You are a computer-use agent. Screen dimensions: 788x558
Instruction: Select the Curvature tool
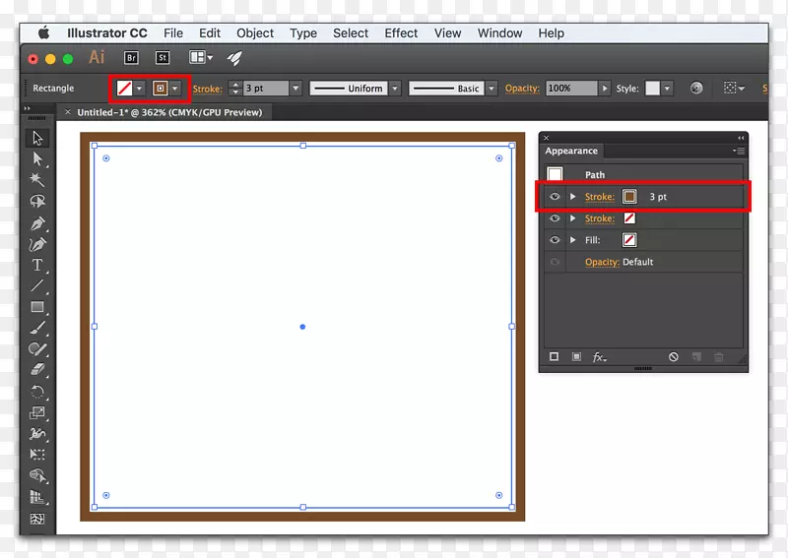37,244
